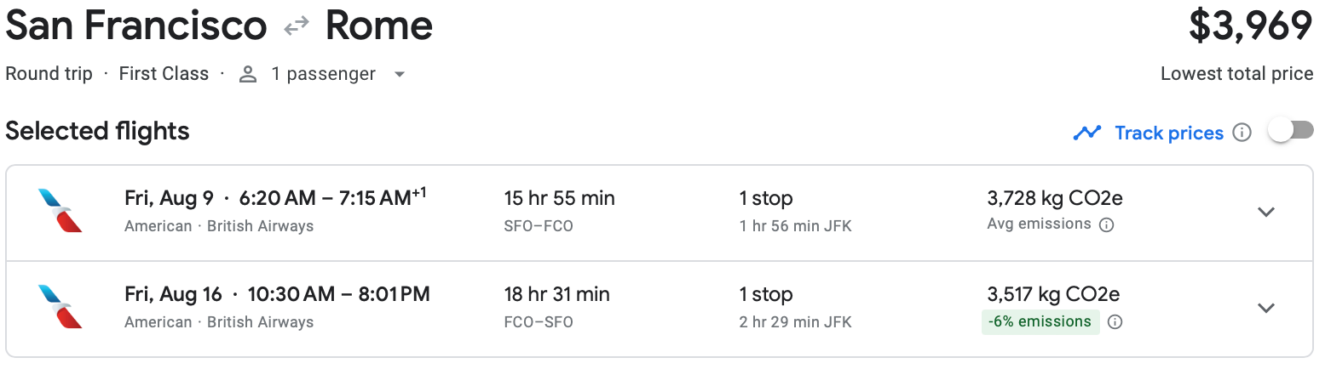Click the swap arrows between San Francisco and Rome
The height and width of the screenshot is (369, 1331).
coord(297,27)
